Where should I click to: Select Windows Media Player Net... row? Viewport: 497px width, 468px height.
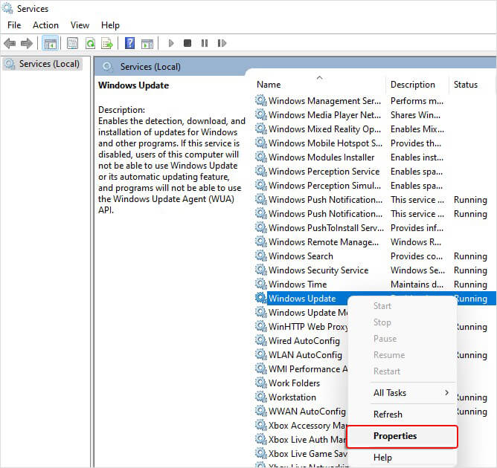324,115
